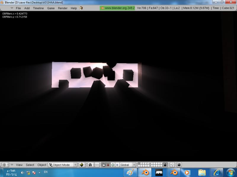Collapse the 3D view header menus triangle
This screenshot has height=177, width=237.
12,165
